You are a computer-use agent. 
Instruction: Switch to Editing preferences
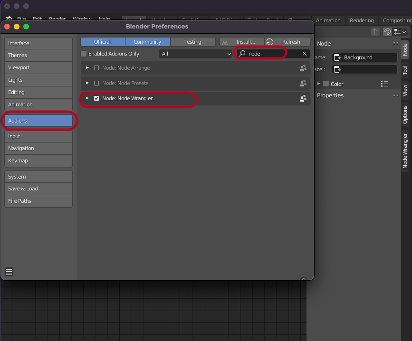point(38,93)
